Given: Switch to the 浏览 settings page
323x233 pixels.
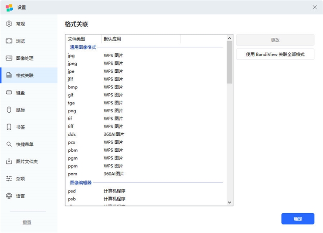Looking at the screenshot, I should pos(29,41).
